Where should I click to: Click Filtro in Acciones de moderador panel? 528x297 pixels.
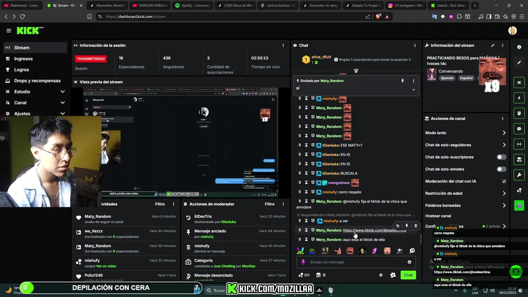(269, 204)
